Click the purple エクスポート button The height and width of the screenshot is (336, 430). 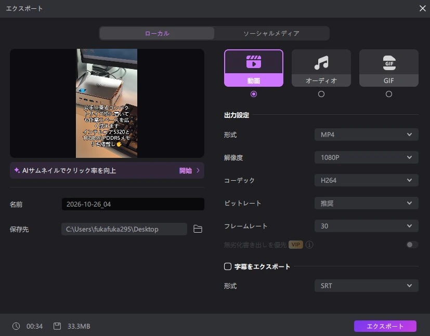[x=385, y=326]
